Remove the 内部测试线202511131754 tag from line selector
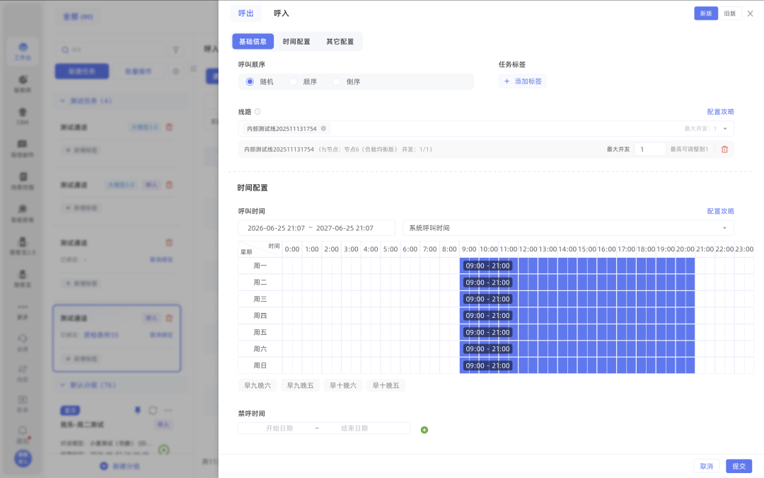 [x=323, y=128]
